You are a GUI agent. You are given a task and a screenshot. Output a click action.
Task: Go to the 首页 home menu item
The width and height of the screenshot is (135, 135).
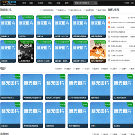point(24,3)
